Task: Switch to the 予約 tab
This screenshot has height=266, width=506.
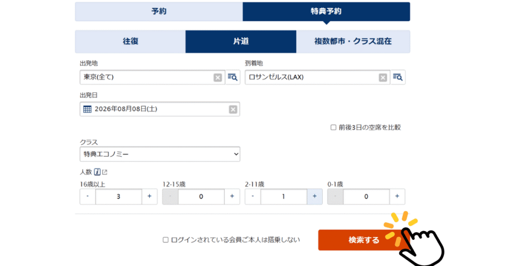Action: tap(159, 11)
